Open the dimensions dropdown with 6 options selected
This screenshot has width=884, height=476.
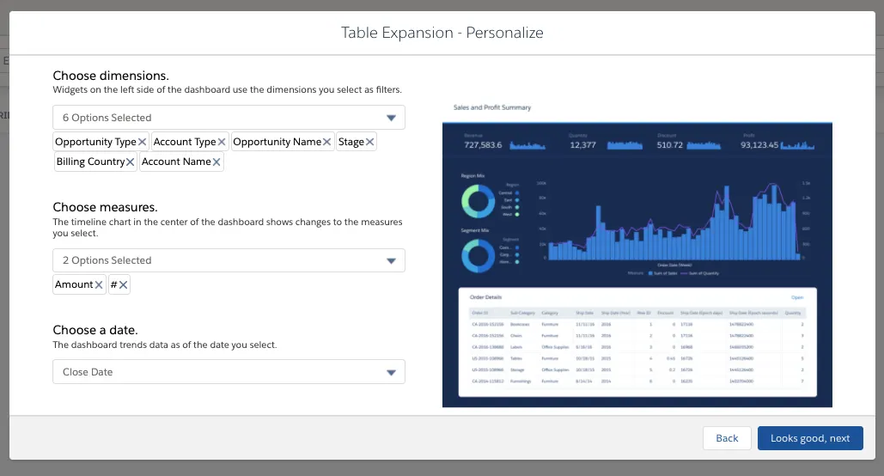coord(229,118)
